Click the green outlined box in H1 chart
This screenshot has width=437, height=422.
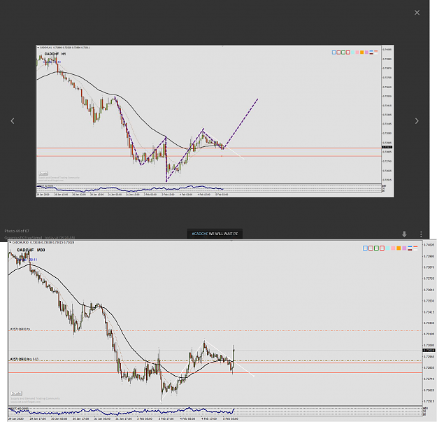pos(343,52)
